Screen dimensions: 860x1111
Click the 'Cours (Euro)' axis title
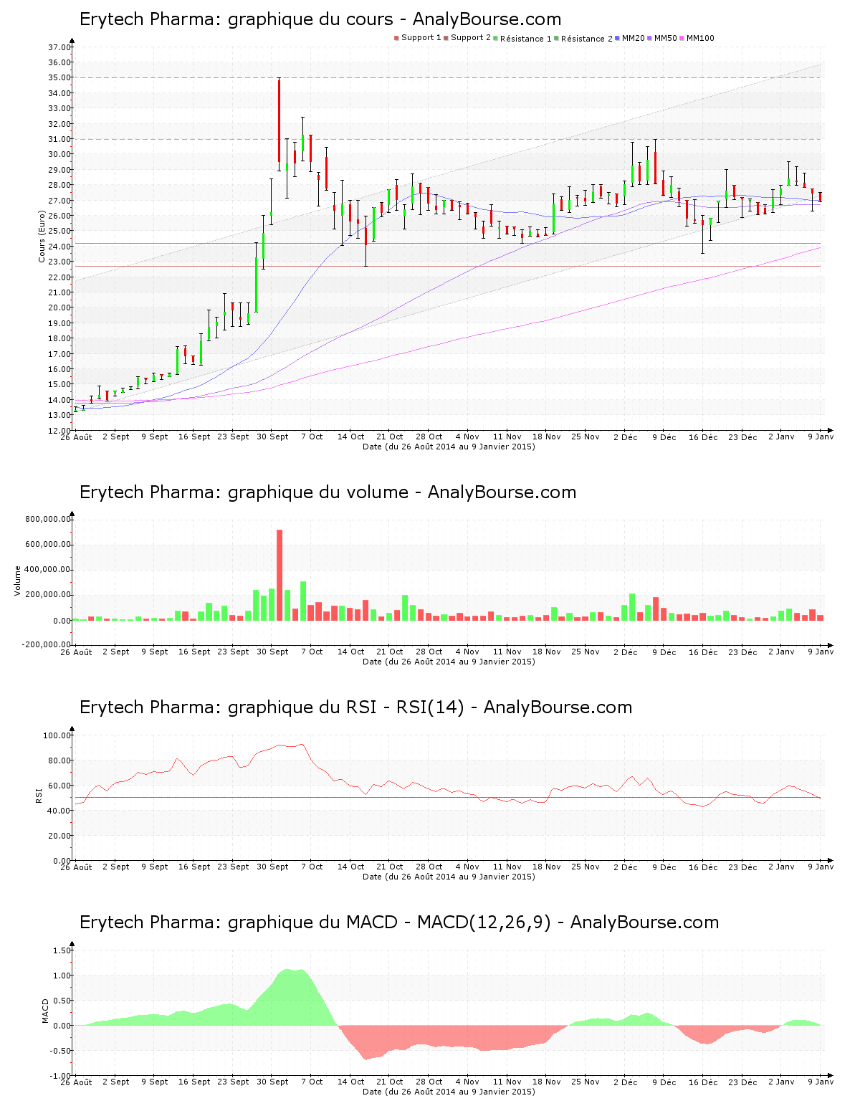click(x=42, y=237)
